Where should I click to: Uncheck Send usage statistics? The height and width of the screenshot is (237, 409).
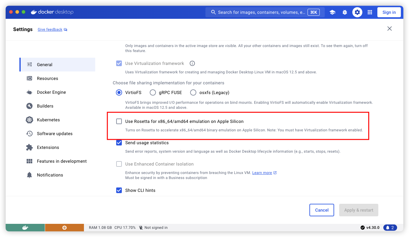(x=119, y=143)
